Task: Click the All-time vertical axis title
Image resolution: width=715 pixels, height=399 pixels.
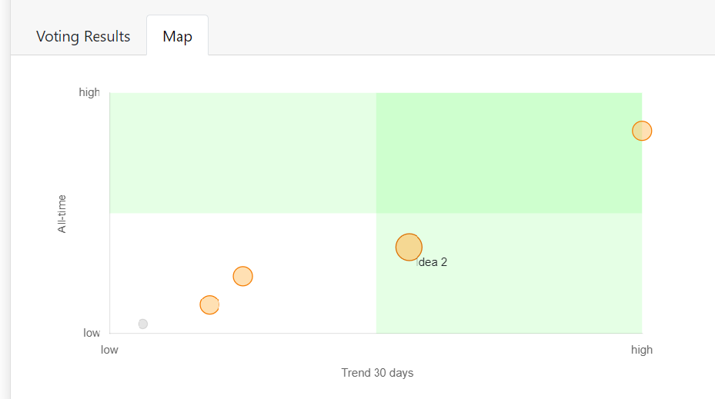Action: pos(62,214)
